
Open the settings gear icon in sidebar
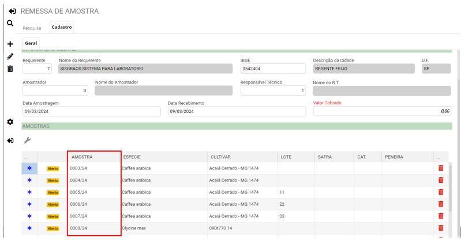click(10, 122)
